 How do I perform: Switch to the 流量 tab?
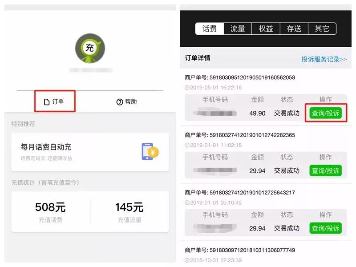pyautogui.click(x=237, y=28)
